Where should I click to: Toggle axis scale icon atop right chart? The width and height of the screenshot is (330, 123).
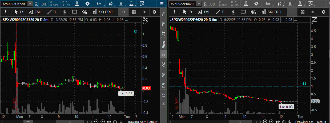tap(314, 19)
